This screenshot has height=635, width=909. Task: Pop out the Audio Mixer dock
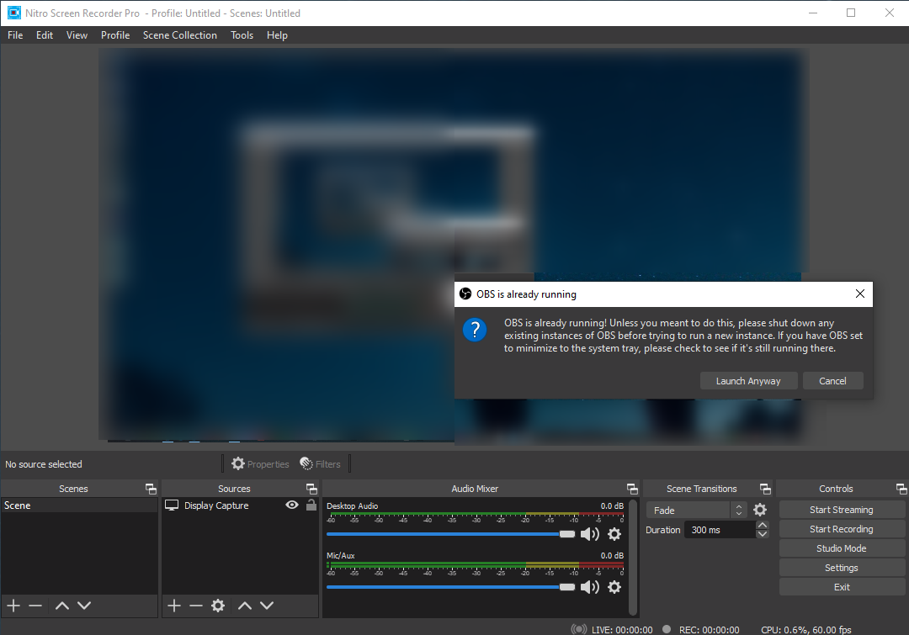[x=632, y=489]
